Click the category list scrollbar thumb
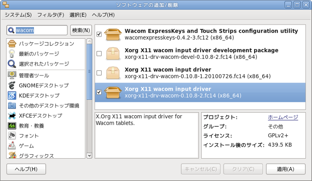This screenshot has width=312, height=181. point(89,72)
